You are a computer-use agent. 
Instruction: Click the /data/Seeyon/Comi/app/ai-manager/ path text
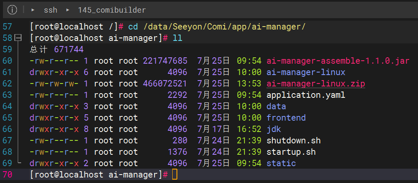(224, 27)
